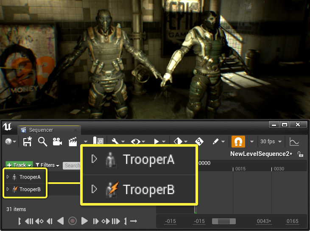Expand the TrooperB track in the track list

[x=8, y=189]
